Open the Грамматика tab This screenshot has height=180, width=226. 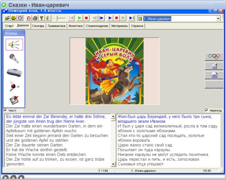pos(56,26)
